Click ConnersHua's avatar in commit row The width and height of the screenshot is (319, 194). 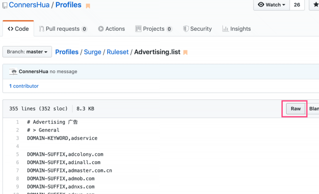tap(13, 72)
